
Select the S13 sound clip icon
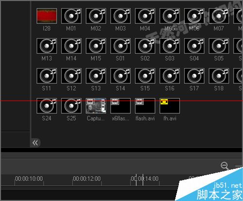click(x=96, y=76)
